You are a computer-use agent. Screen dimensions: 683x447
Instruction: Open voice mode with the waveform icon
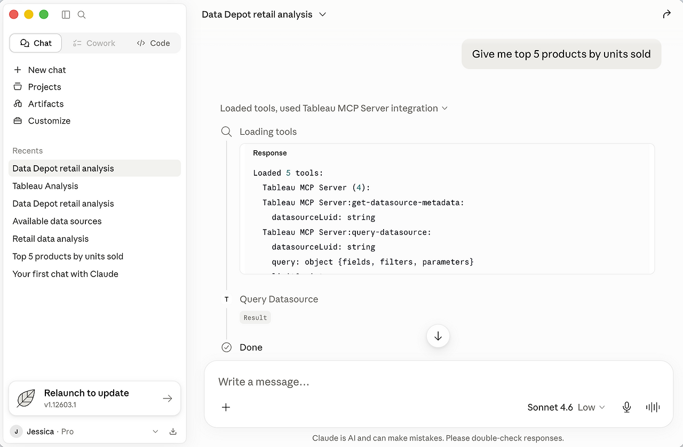[x=653, y=407]
